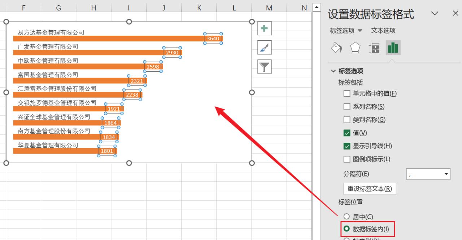The width and height of the screenshot is (462, 240).
Task: Enable 图例项标示 checkbox
Action: tap(347, 159)
